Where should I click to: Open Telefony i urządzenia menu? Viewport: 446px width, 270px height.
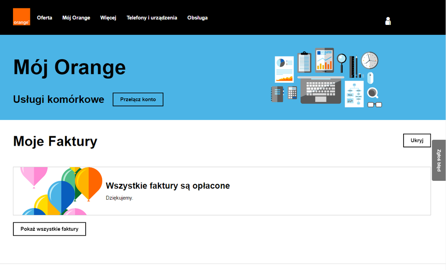tap(152, 18)
